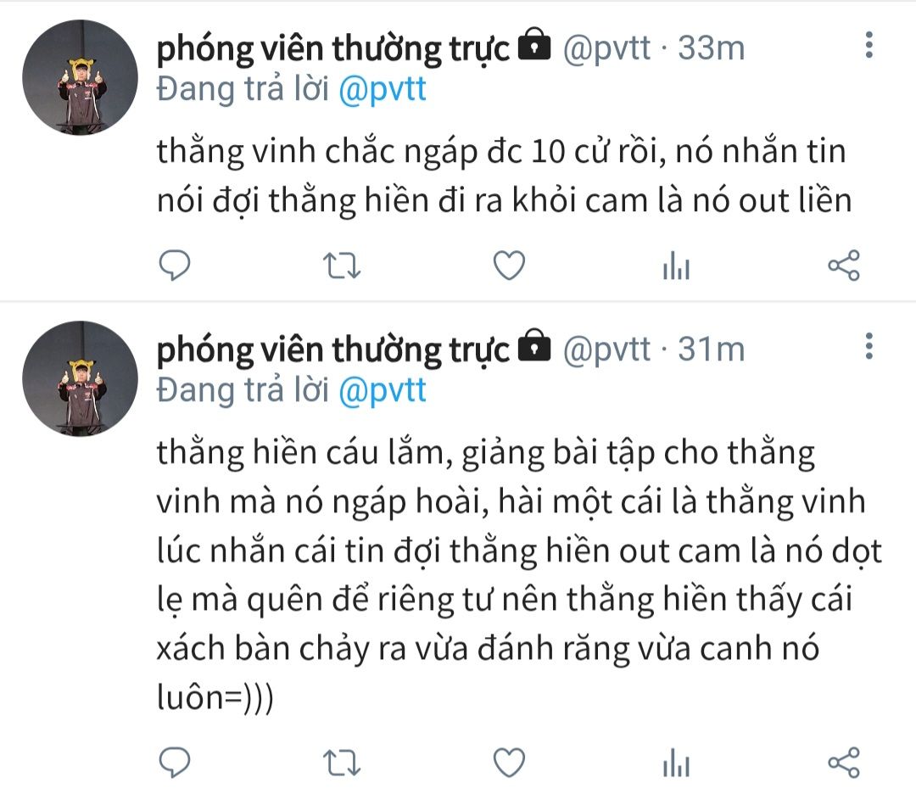Open phóng viên thường trực name, first tweet
Image resolution: width=916 pixels, height=794 pixels.
(x=333, y=48)
